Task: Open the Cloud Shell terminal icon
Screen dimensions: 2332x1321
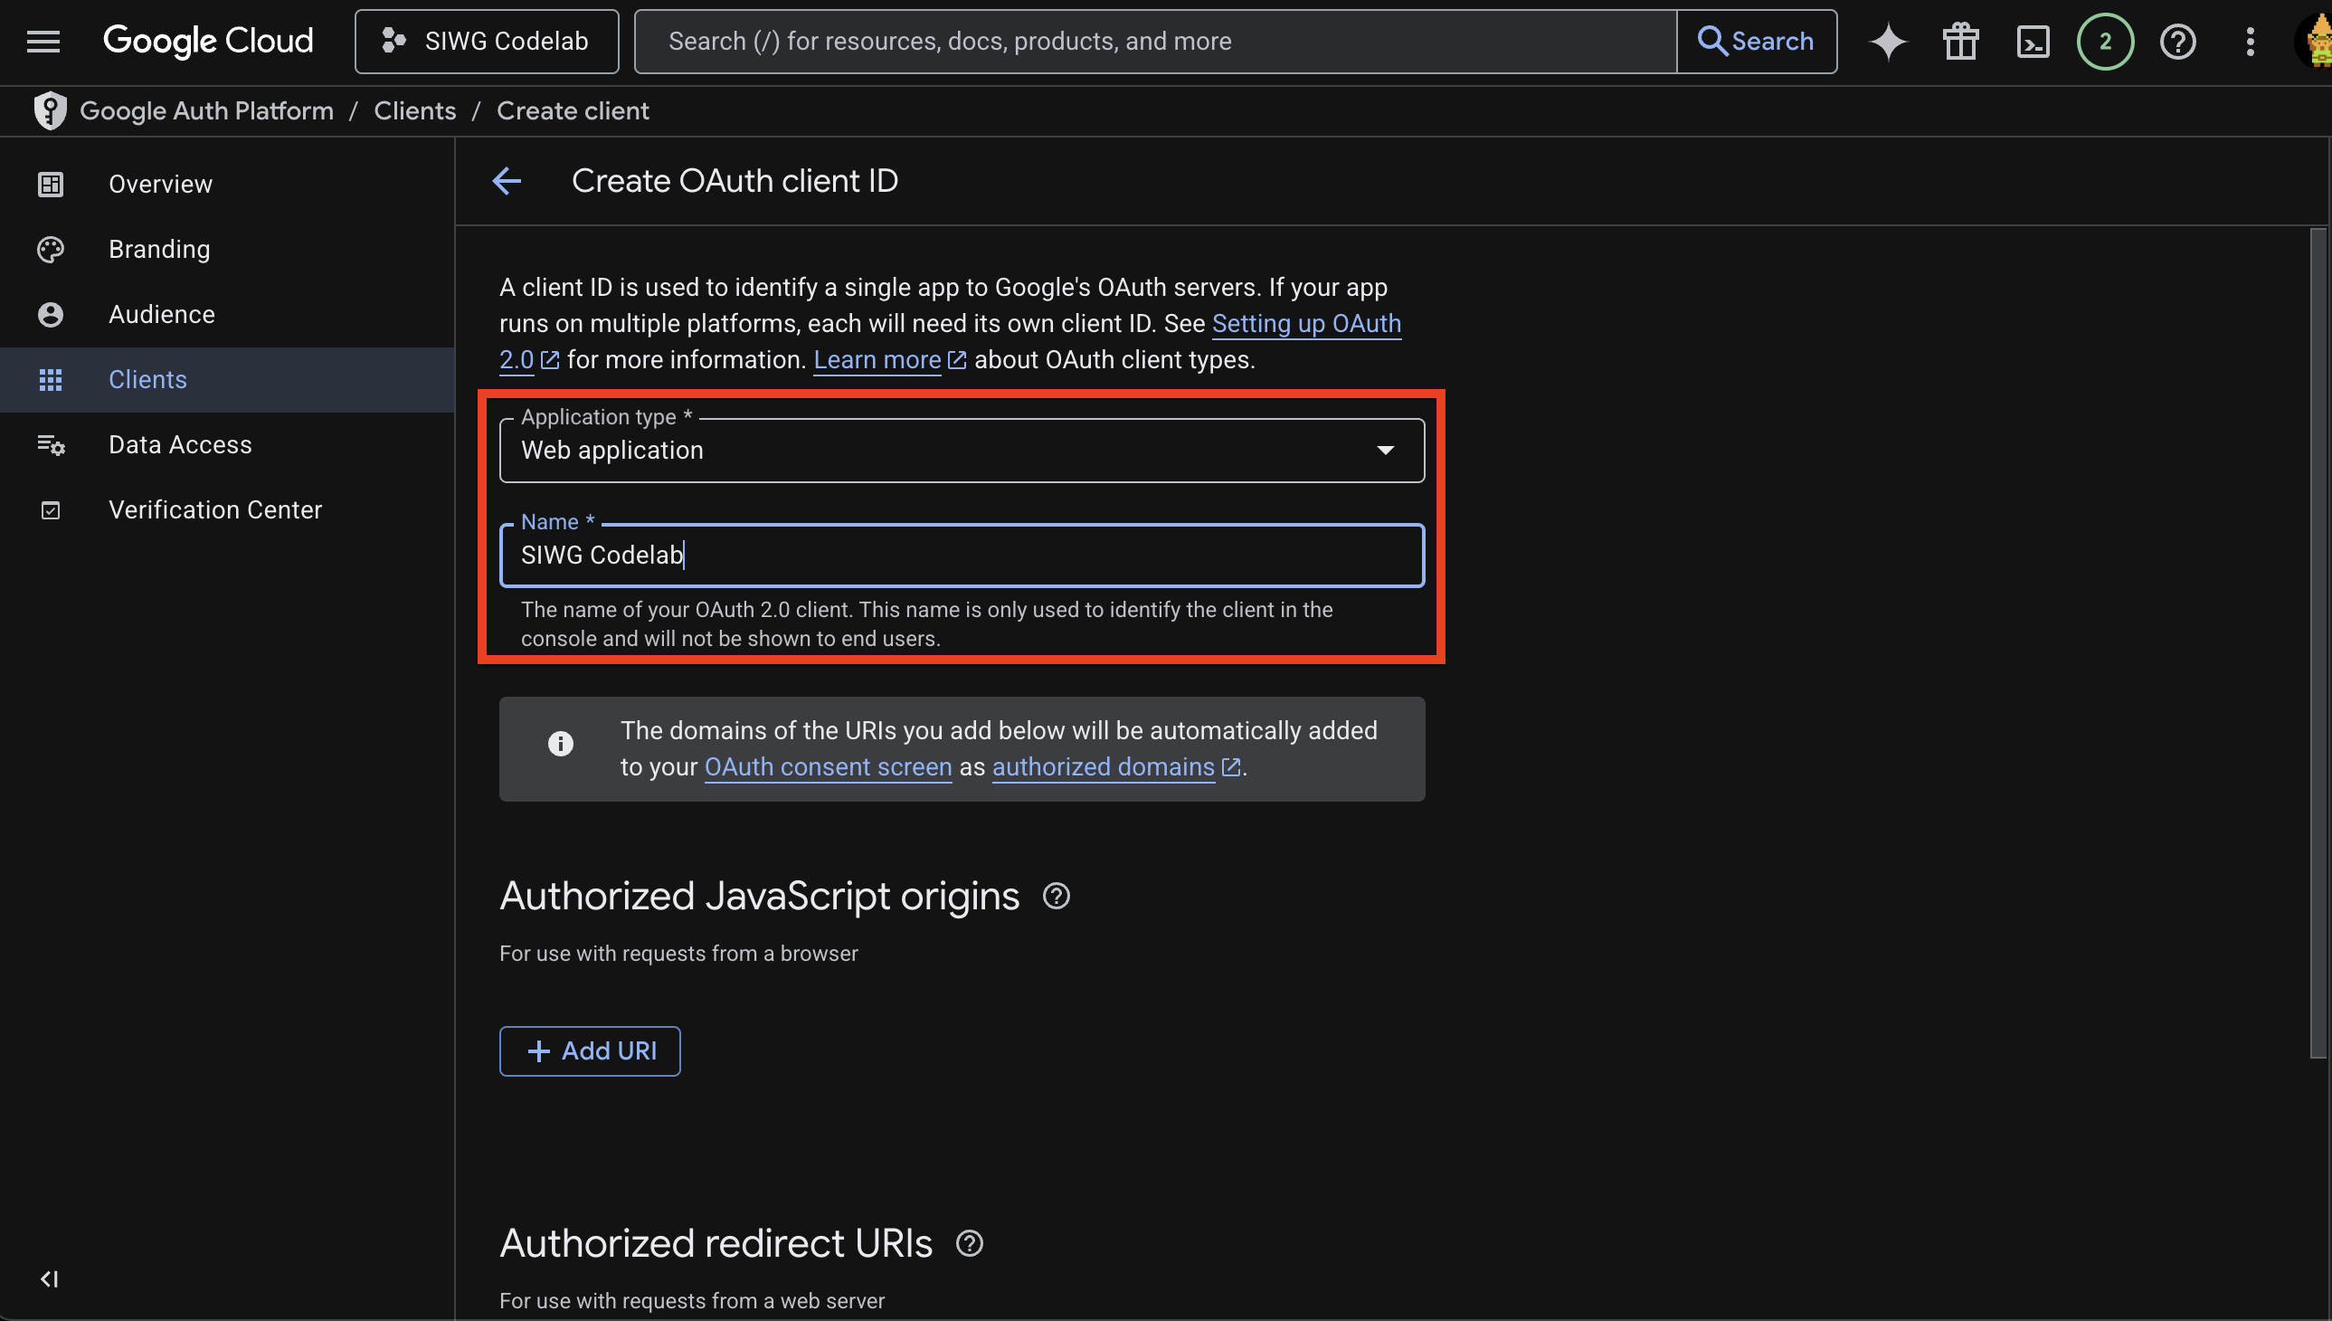Action: coord(2032,41)
